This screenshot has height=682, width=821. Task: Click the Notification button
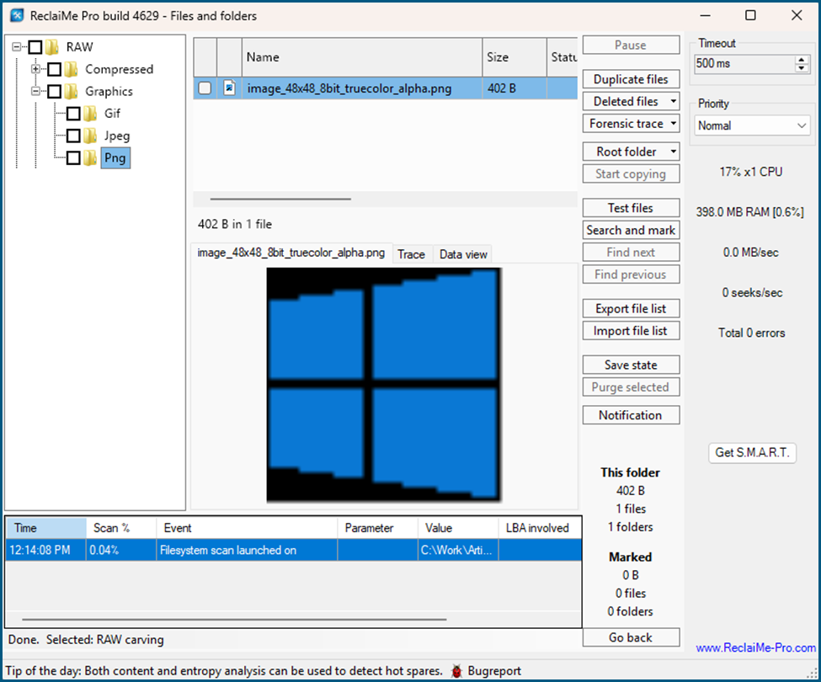click(x=631, y=415)
